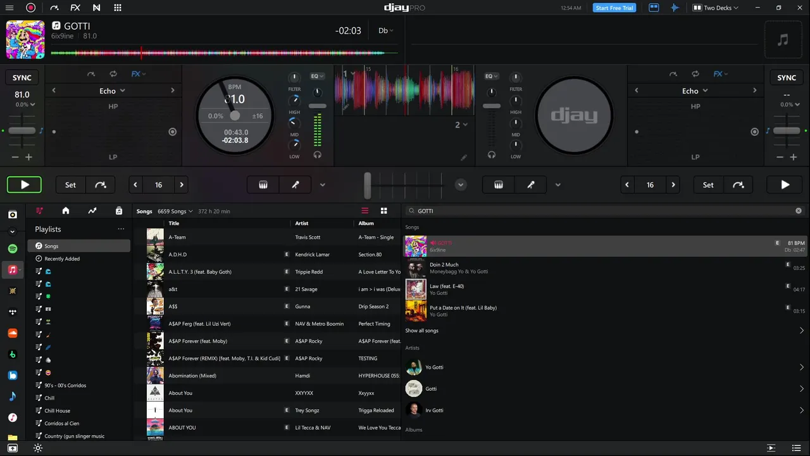Toggle the right deck loop icon
The width and height of the screenshot is (810, 456).
(695, 74)
